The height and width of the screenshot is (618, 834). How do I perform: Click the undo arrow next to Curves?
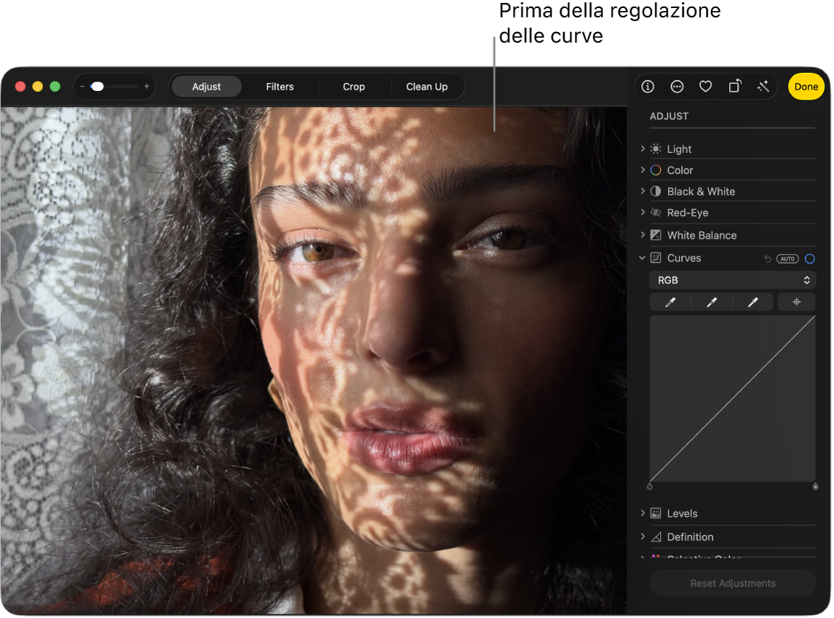pyautogui.click(x=767, y=258)
